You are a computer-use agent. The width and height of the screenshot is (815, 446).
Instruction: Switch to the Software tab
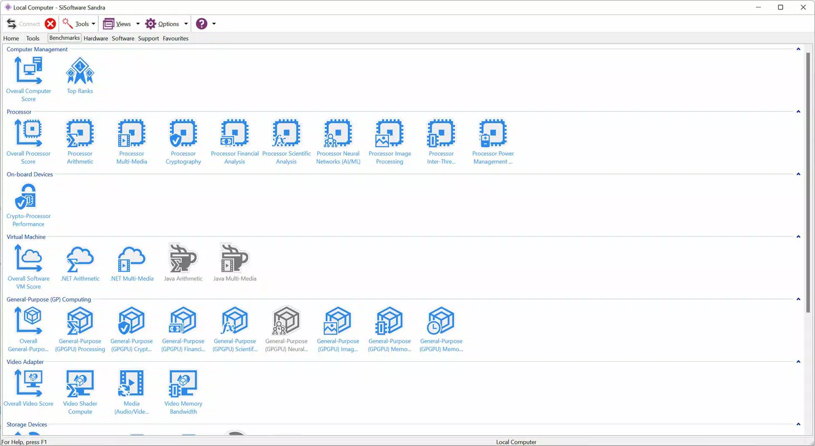(123, 38)
